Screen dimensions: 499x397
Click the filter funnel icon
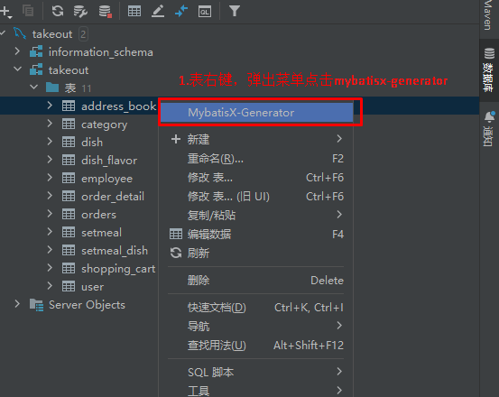click(235, 11)
